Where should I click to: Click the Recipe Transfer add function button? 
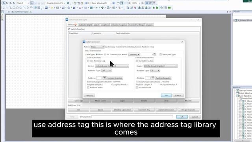(x=188, y=110)
